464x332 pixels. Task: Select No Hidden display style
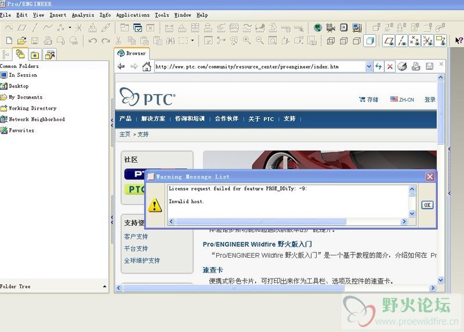357,41
